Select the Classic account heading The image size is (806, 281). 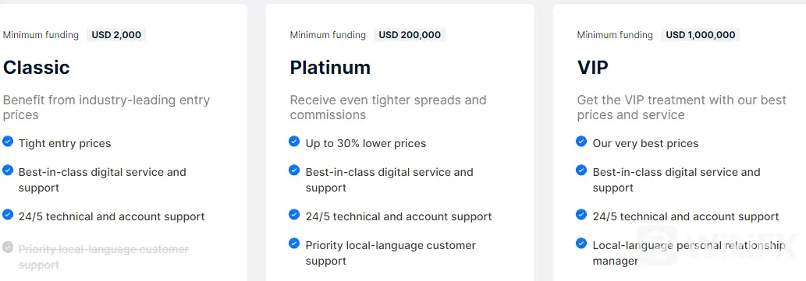(37, 67)
